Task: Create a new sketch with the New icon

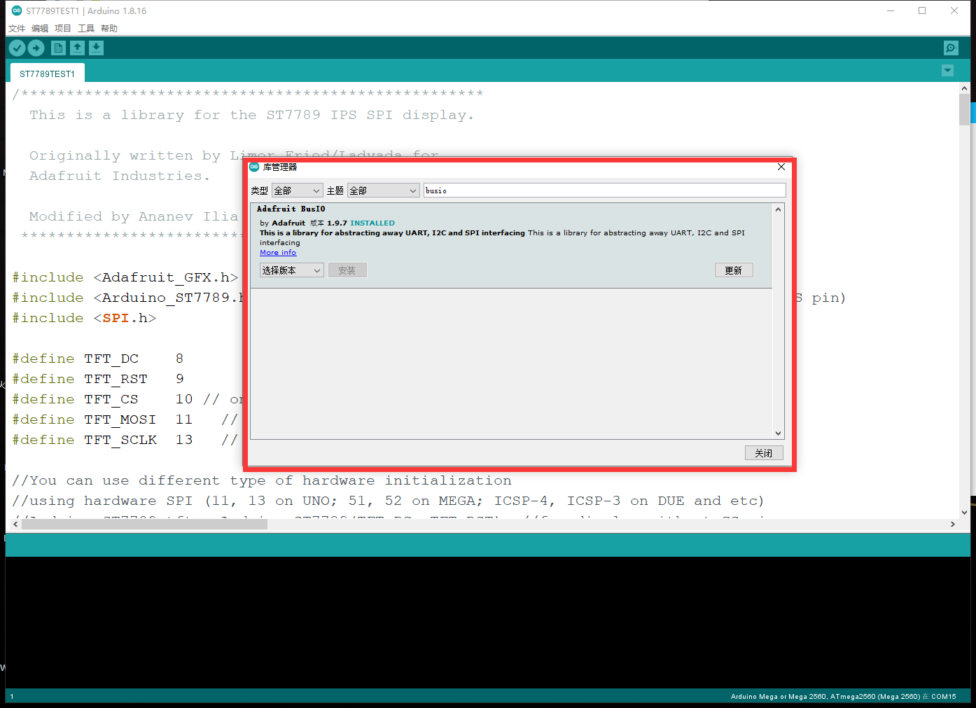Action: click(58, 48)
